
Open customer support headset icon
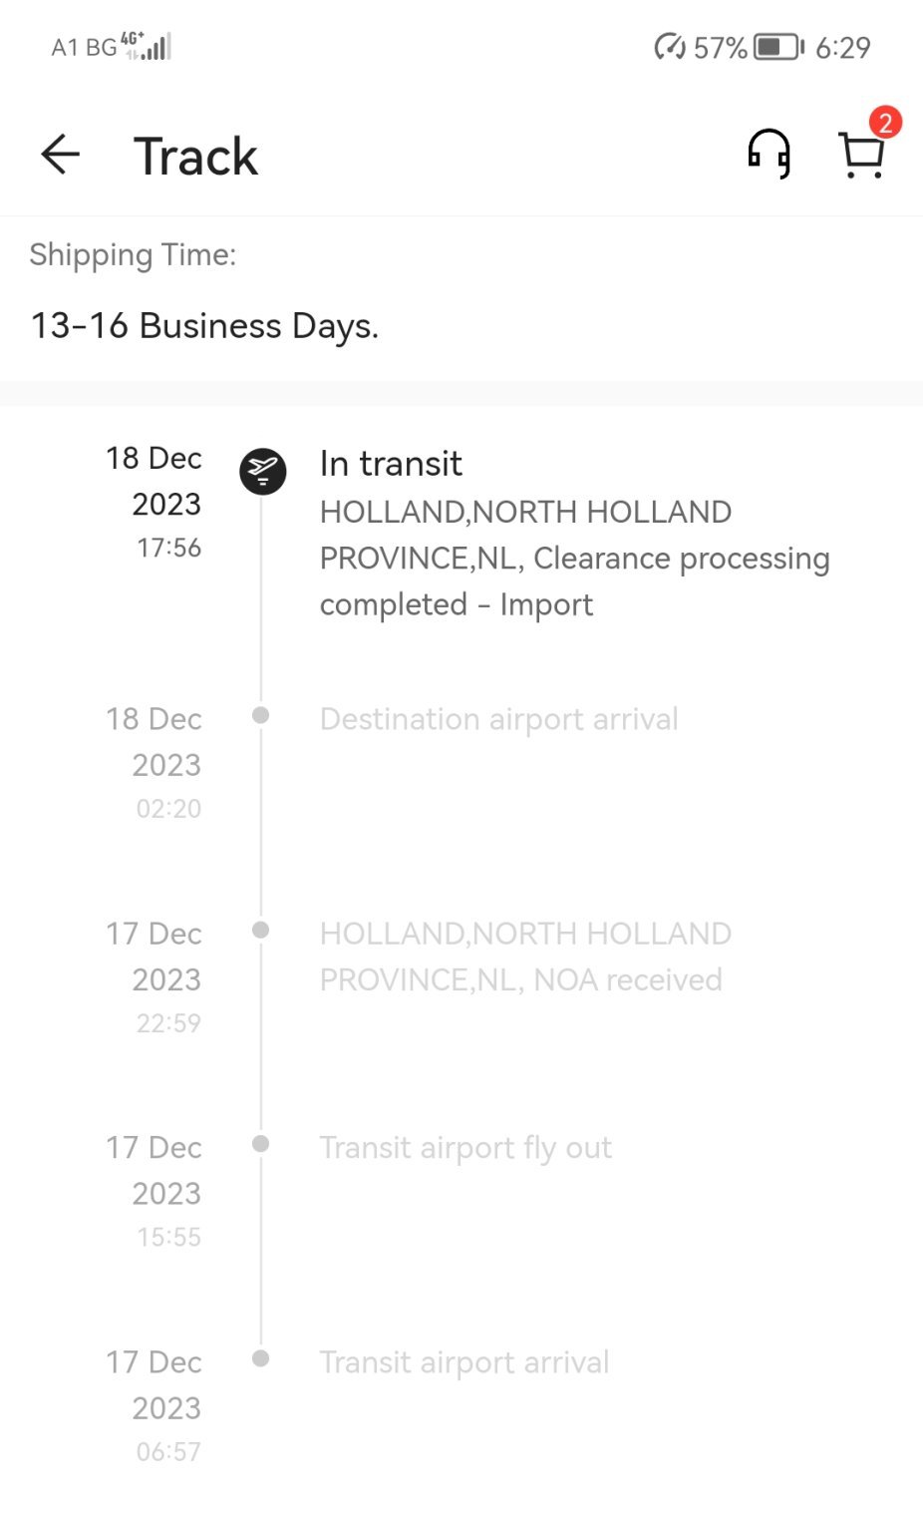click(x=769, y=155)
